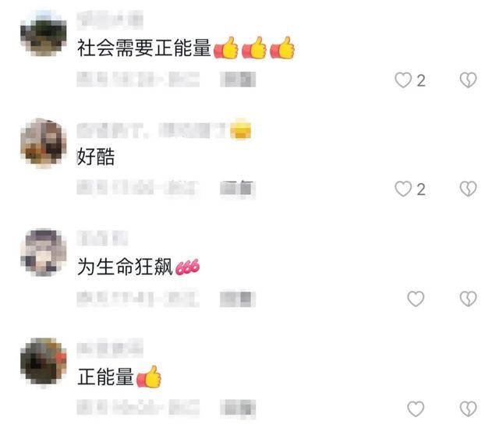Open avatar beside last '正能量' comment

tap(44, 363)
